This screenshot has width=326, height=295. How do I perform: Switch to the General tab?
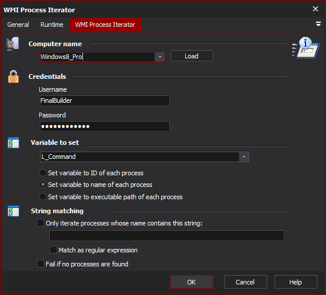click(18, 25)
